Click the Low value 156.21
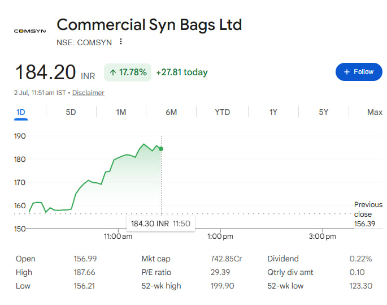The width and height of the screenshot is (387, 305). click(84, 286)
